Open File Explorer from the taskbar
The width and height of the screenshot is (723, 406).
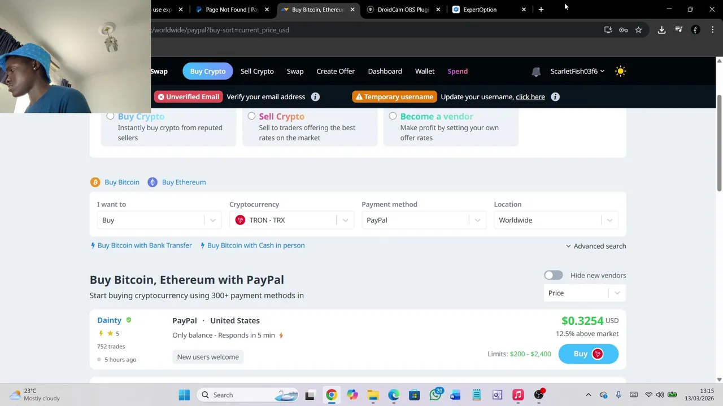373,395
